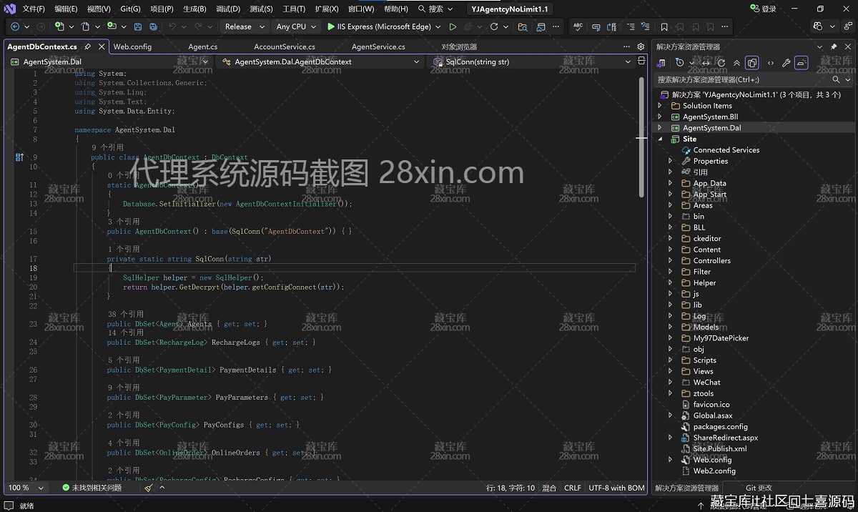Click the Save All icon
The image size is (858, 512).
153,26
